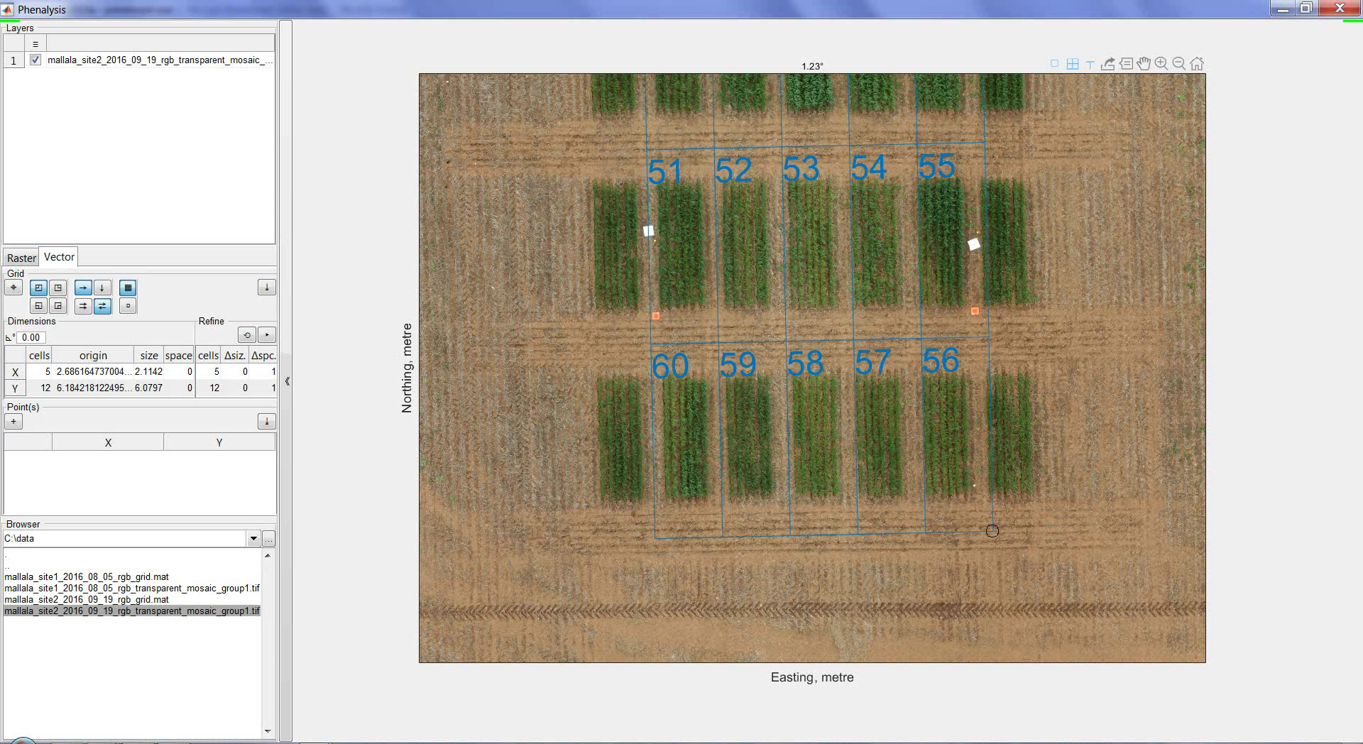
Task: Click the Δsiz. column header in Refine
Action: 235,356
